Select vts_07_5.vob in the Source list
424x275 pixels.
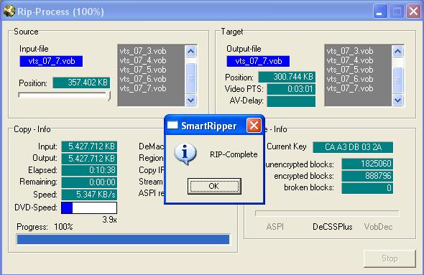143,70
